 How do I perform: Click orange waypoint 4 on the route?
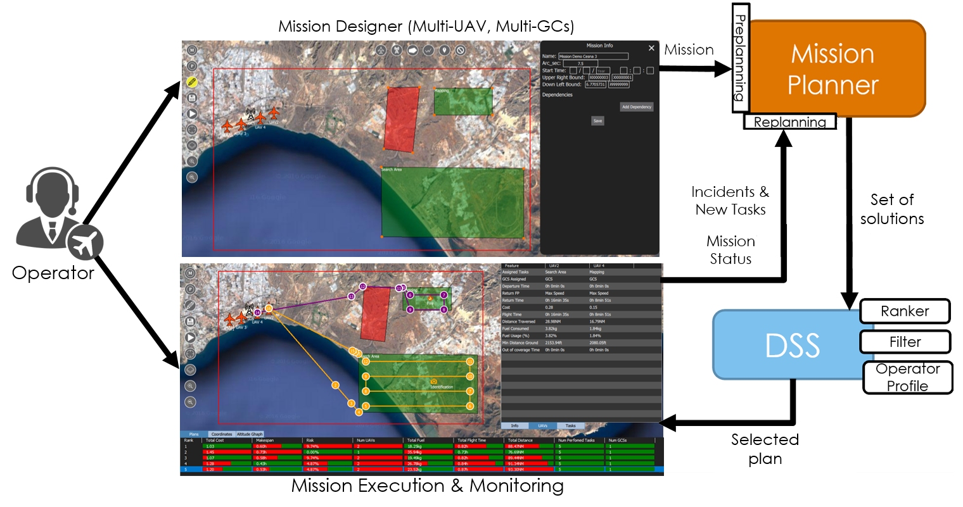(359, 412)
